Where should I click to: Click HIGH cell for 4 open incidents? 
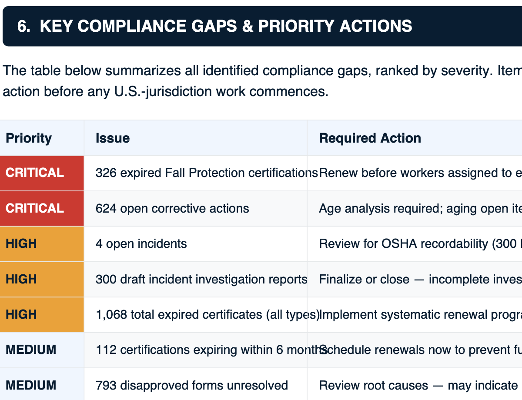pos(42,244)
